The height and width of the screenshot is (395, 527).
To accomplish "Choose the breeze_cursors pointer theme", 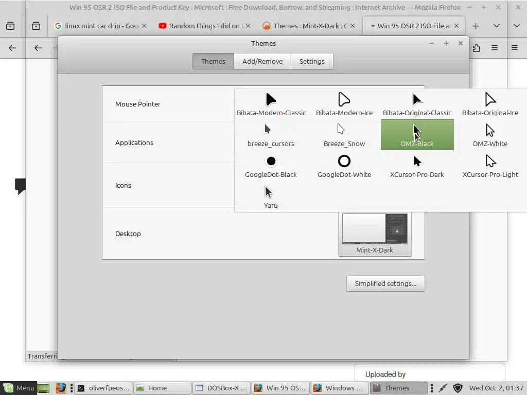I will coord(271,135).
